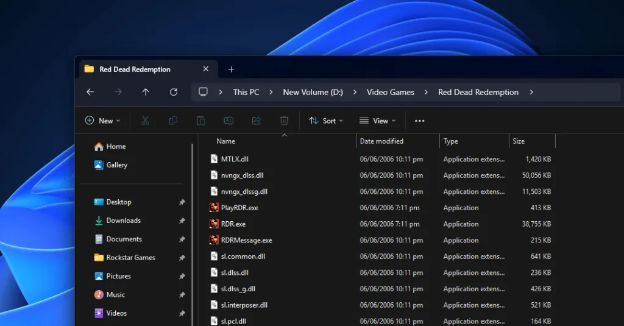Close the Red Dead Redemption tab
The width and height of the screenshot is (624, 326).
[206, 69]
